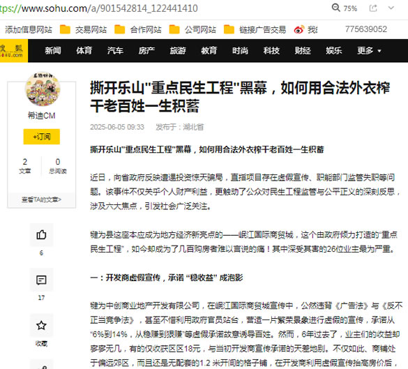
Task: Click the Sohu logo
Action: pyautogui.click(x=13, y=51)
